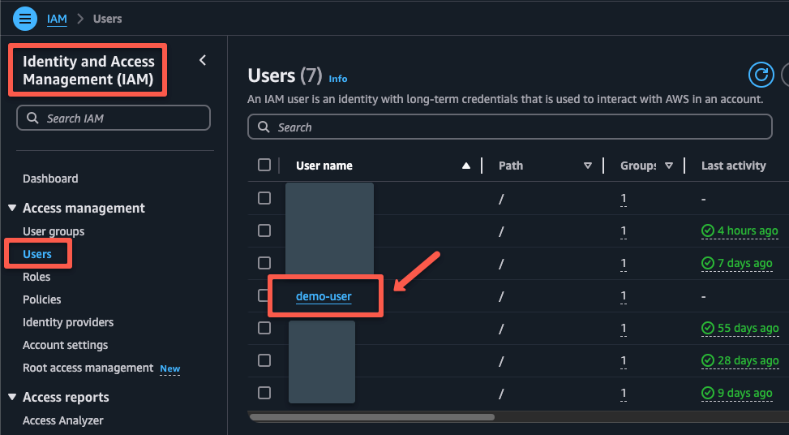Open Roles in the sidebar
The width and height of the screenshot is (789, 435).
point(36,277)
